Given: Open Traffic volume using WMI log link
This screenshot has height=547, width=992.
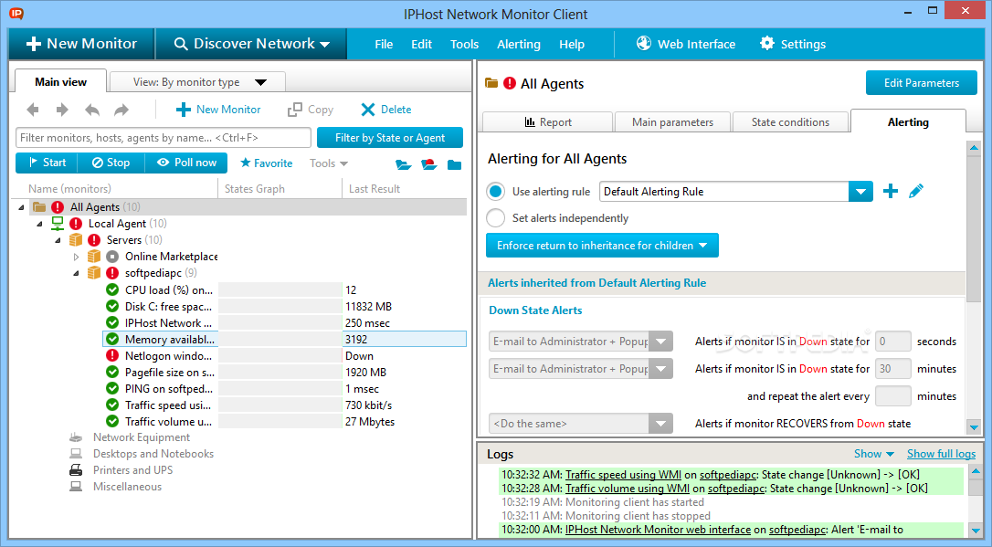Looking at the screenshot, I should (x=627, y=489).
